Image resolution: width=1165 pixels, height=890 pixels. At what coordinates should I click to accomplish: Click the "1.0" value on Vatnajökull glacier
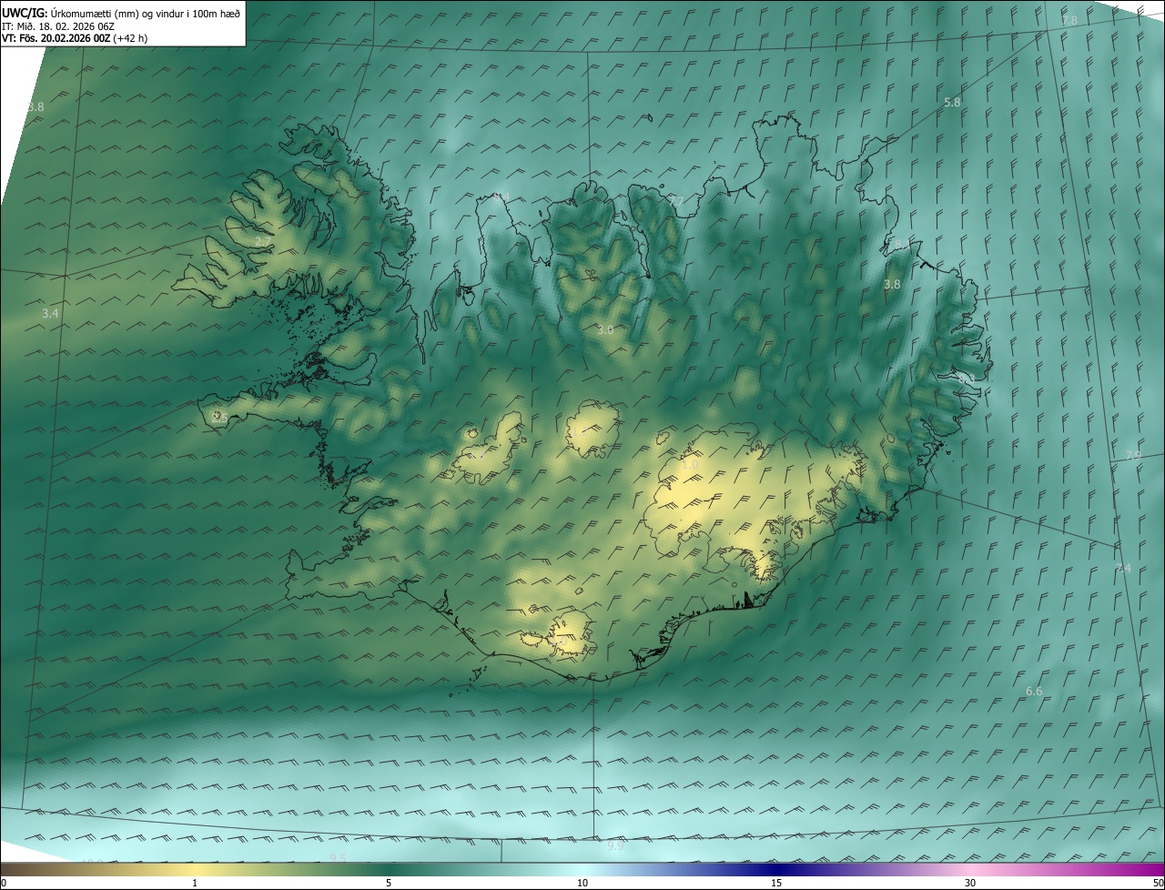[690, 464]
